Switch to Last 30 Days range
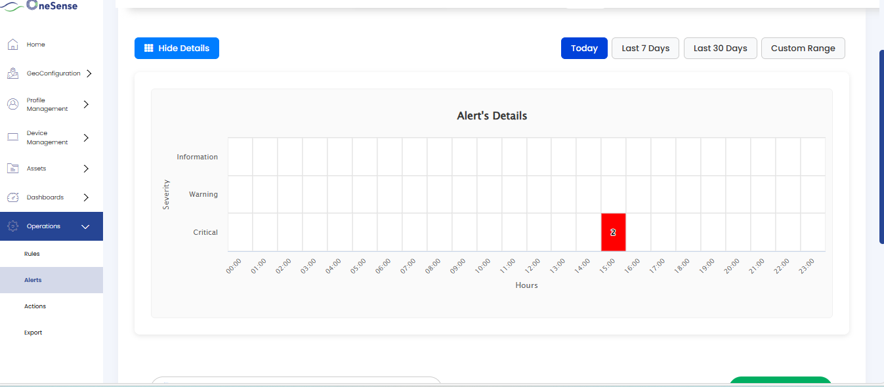This screenshot has height=387, width=884. 721,48
